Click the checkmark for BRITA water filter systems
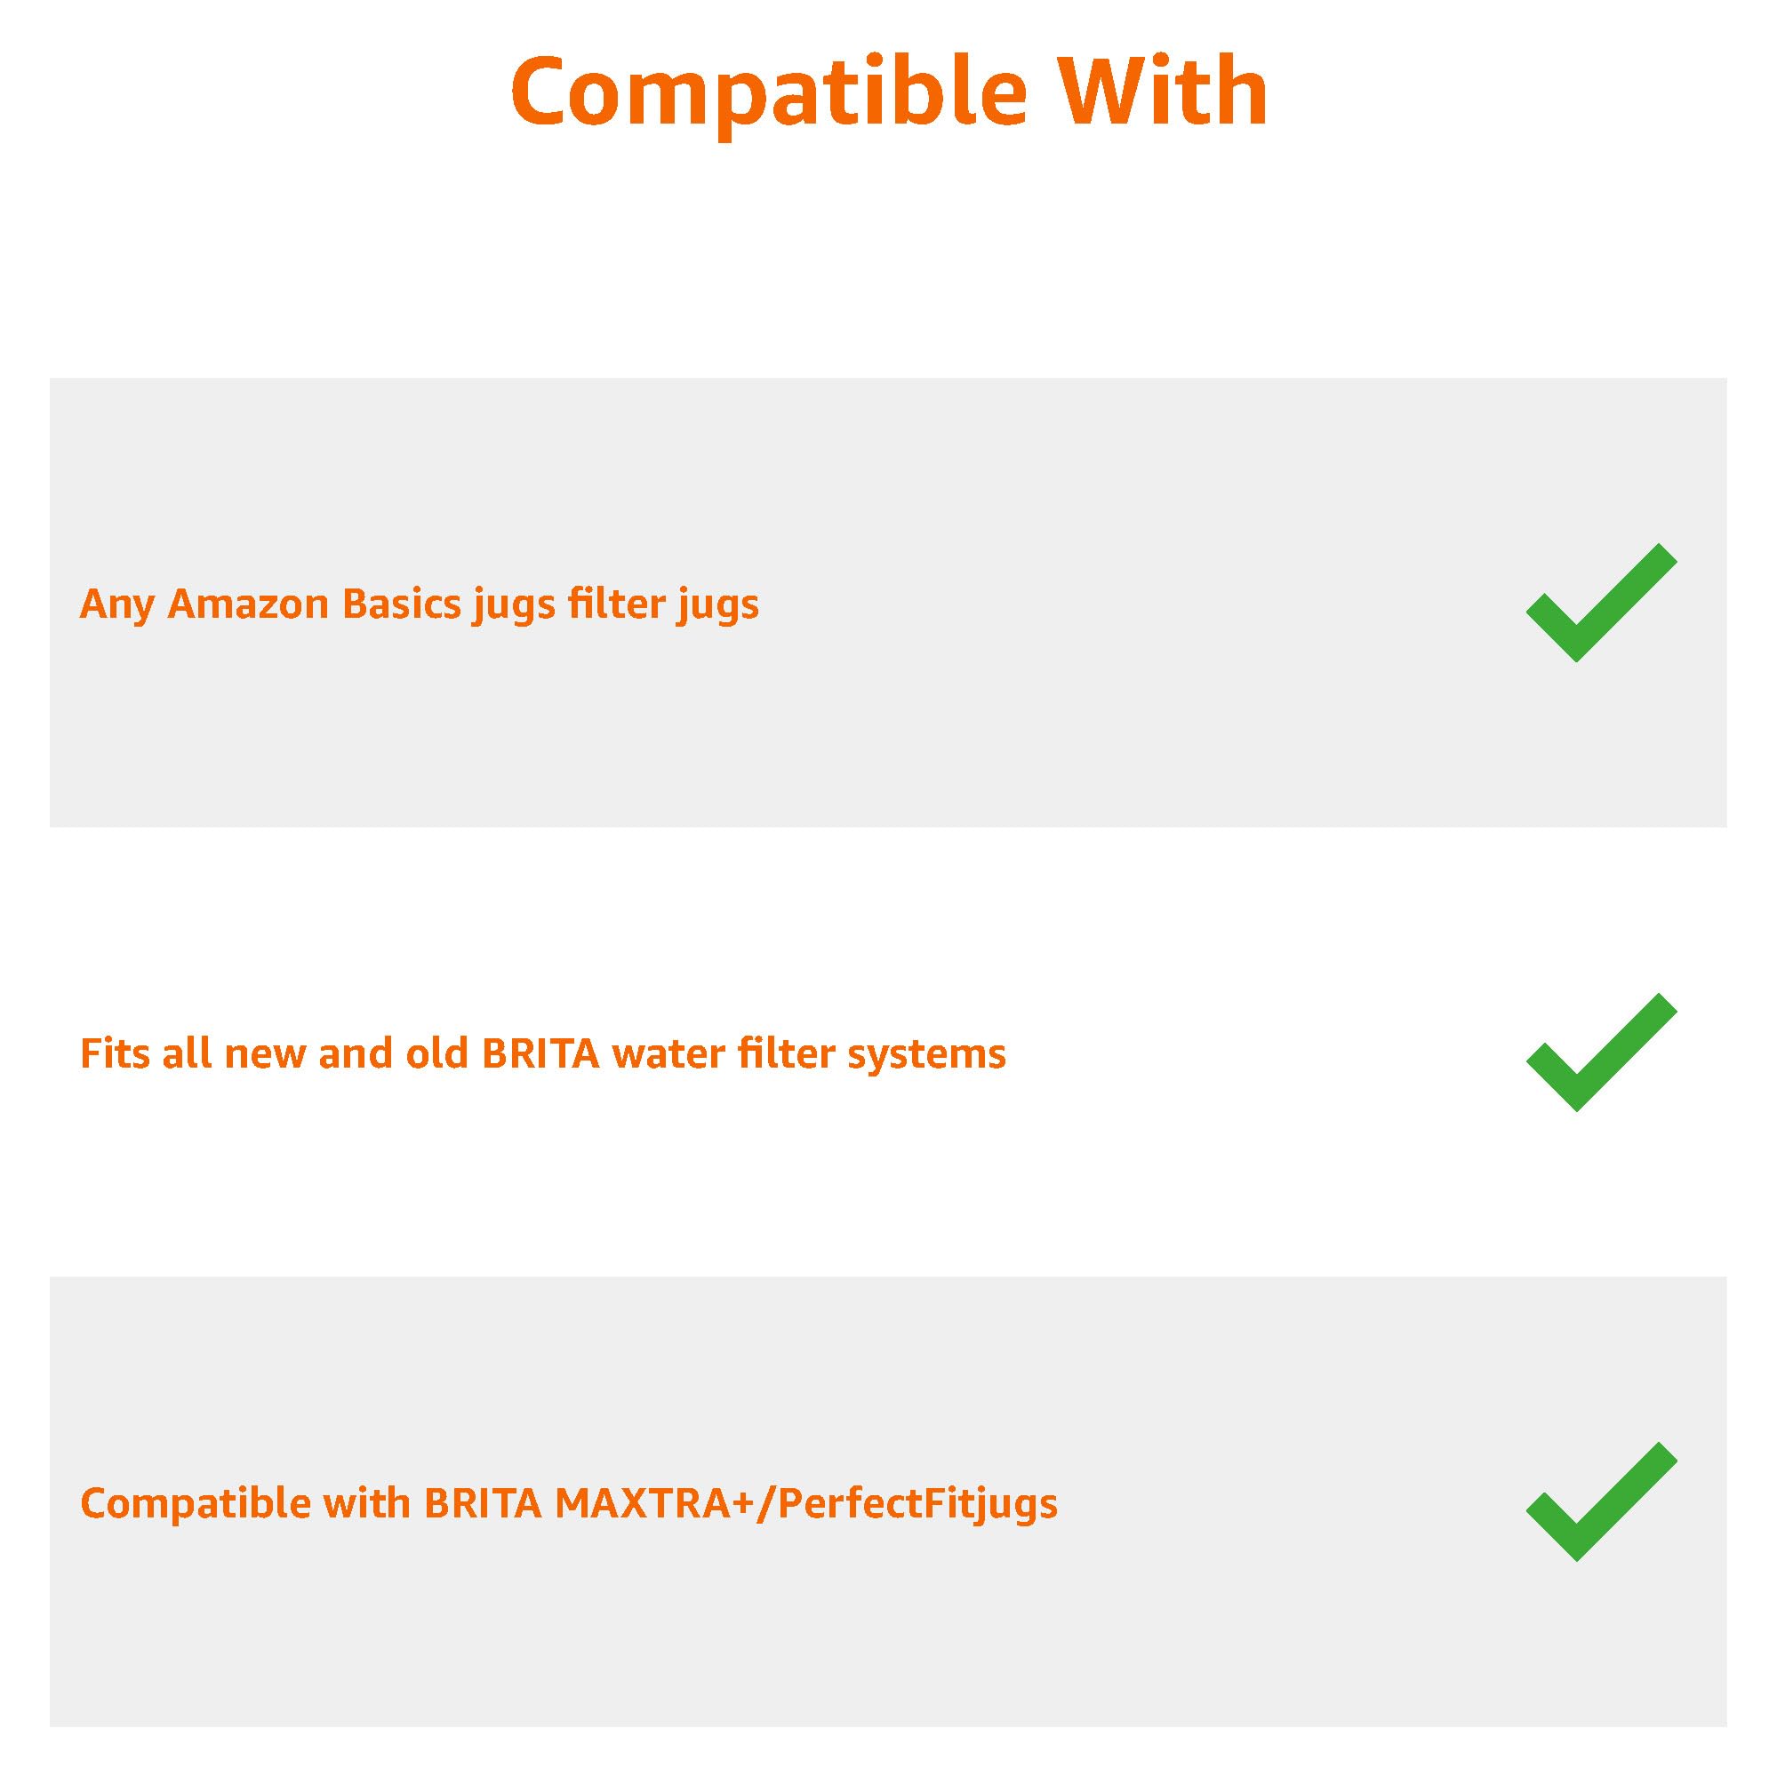 1600,1054
